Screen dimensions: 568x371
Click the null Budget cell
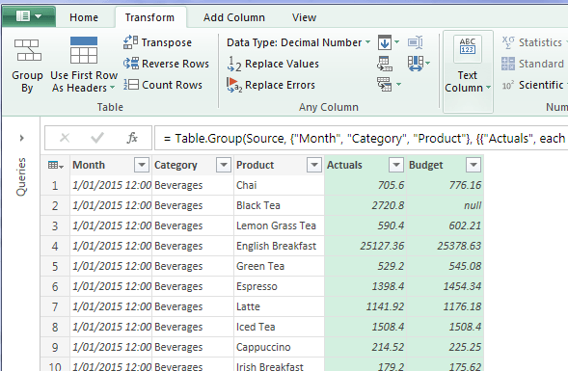[x=446, y=205]
